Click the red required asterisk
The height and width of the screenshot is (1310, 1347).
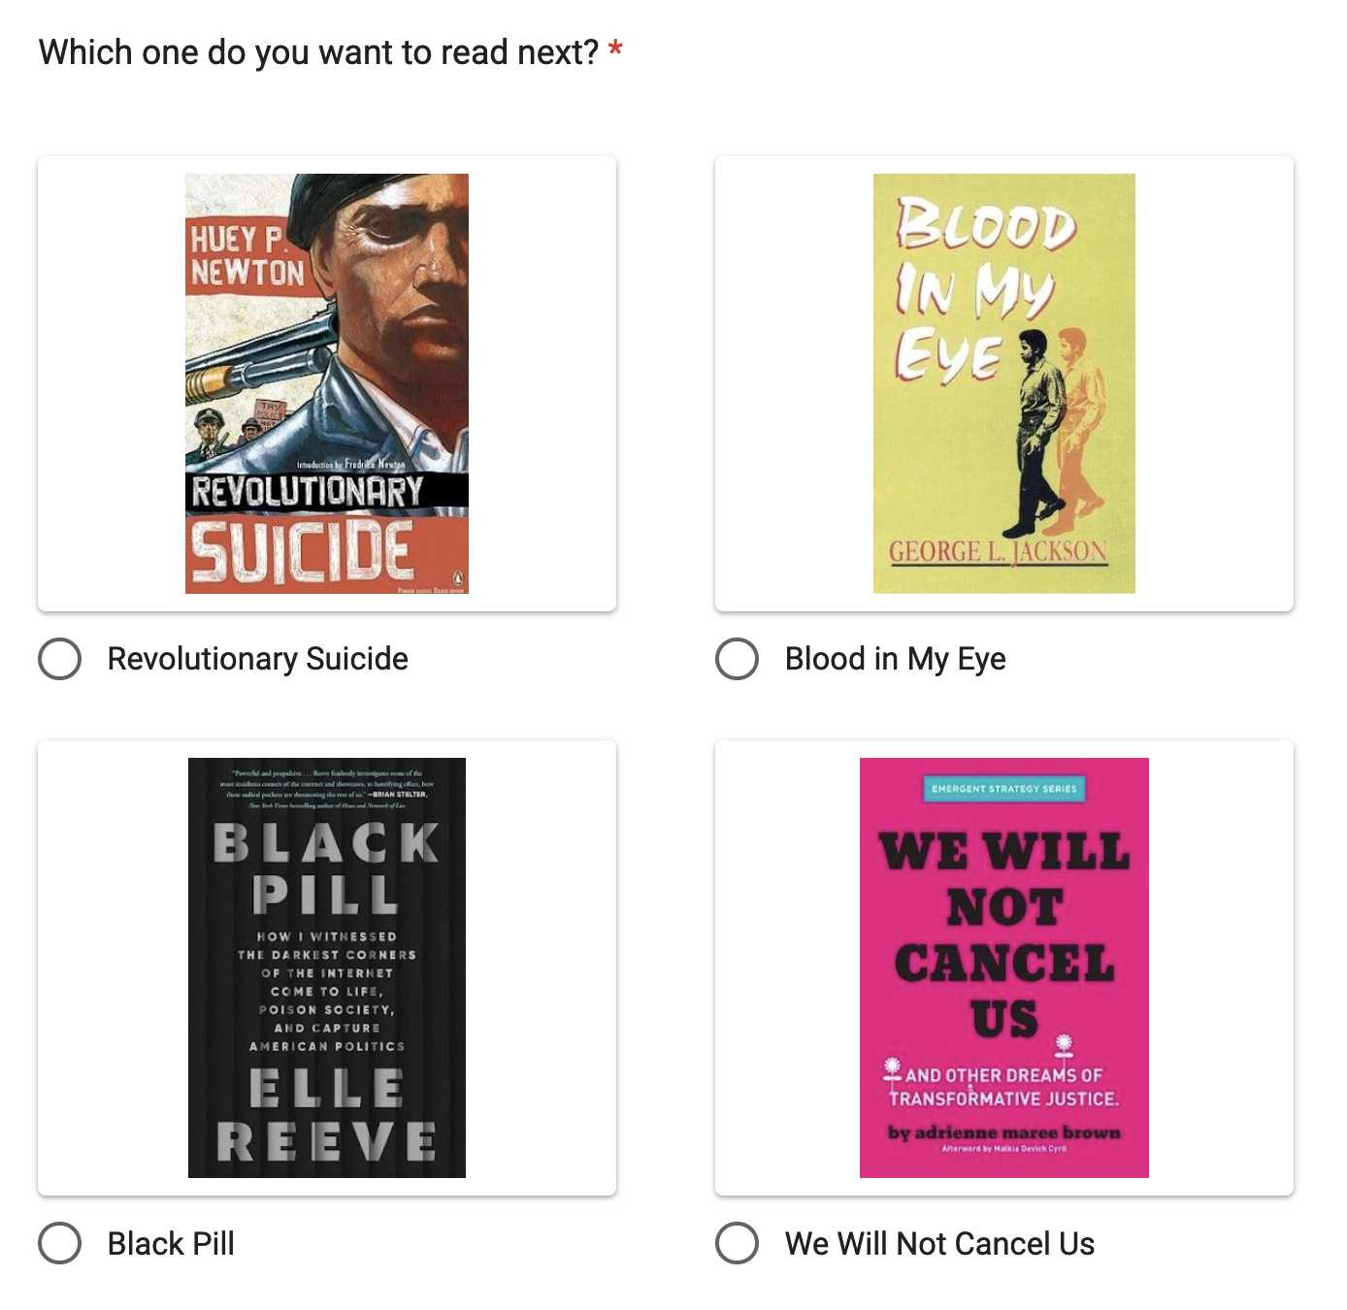pos(615,49)
